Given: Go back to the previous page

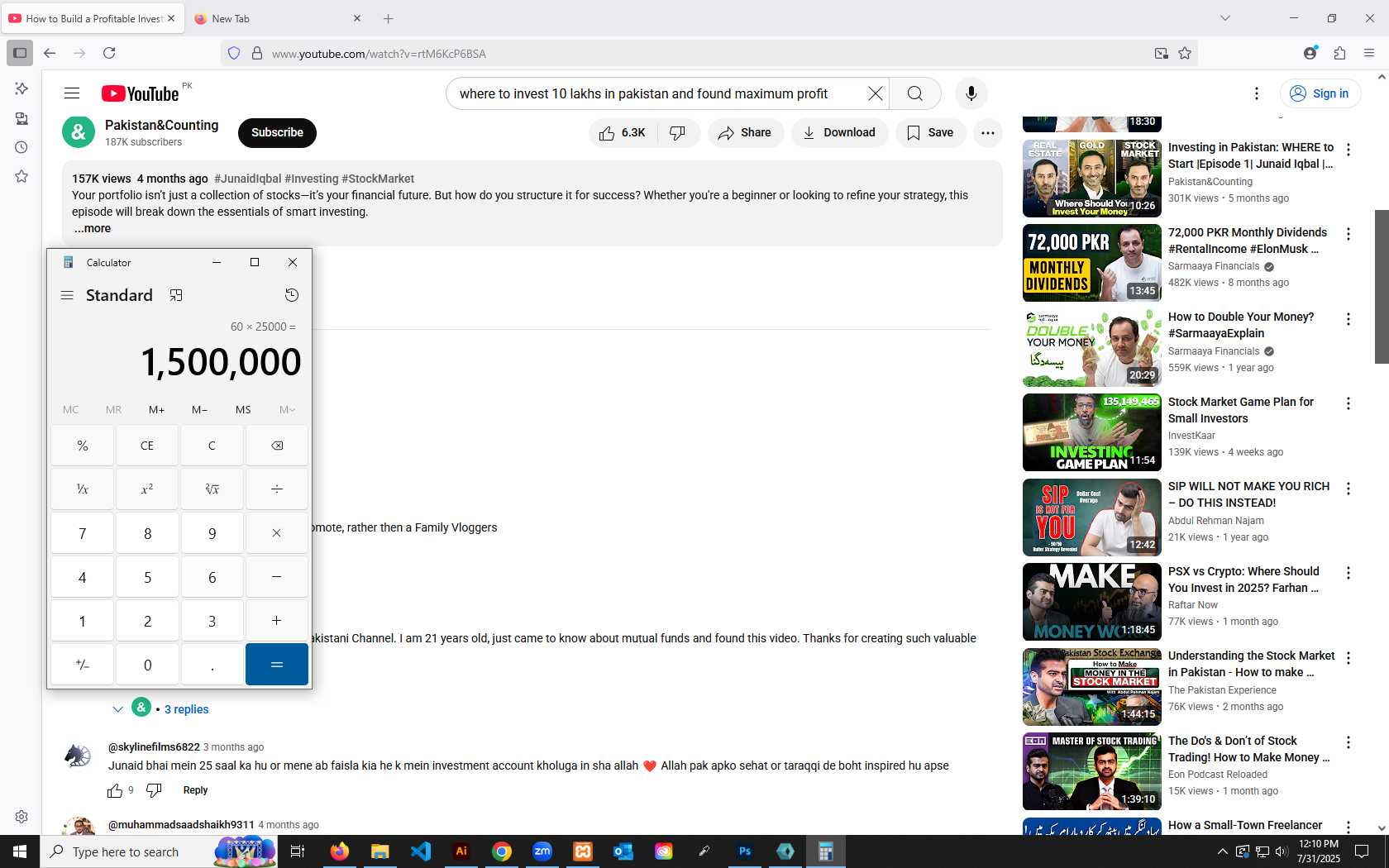Looking at the screenshot, I should click(50, 53).
